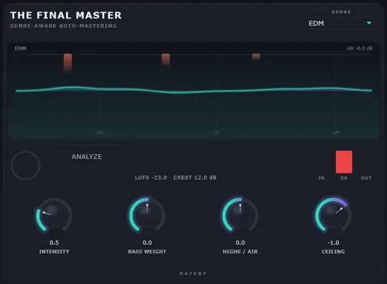Click the Intensity knob

click(54, 215)
